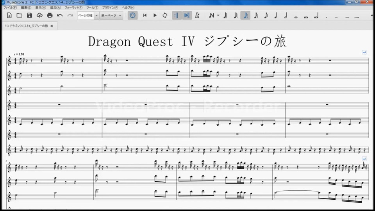Rewind to the start of the score
The height and width of the screenshot is (211, 375).
click(145, 15)
